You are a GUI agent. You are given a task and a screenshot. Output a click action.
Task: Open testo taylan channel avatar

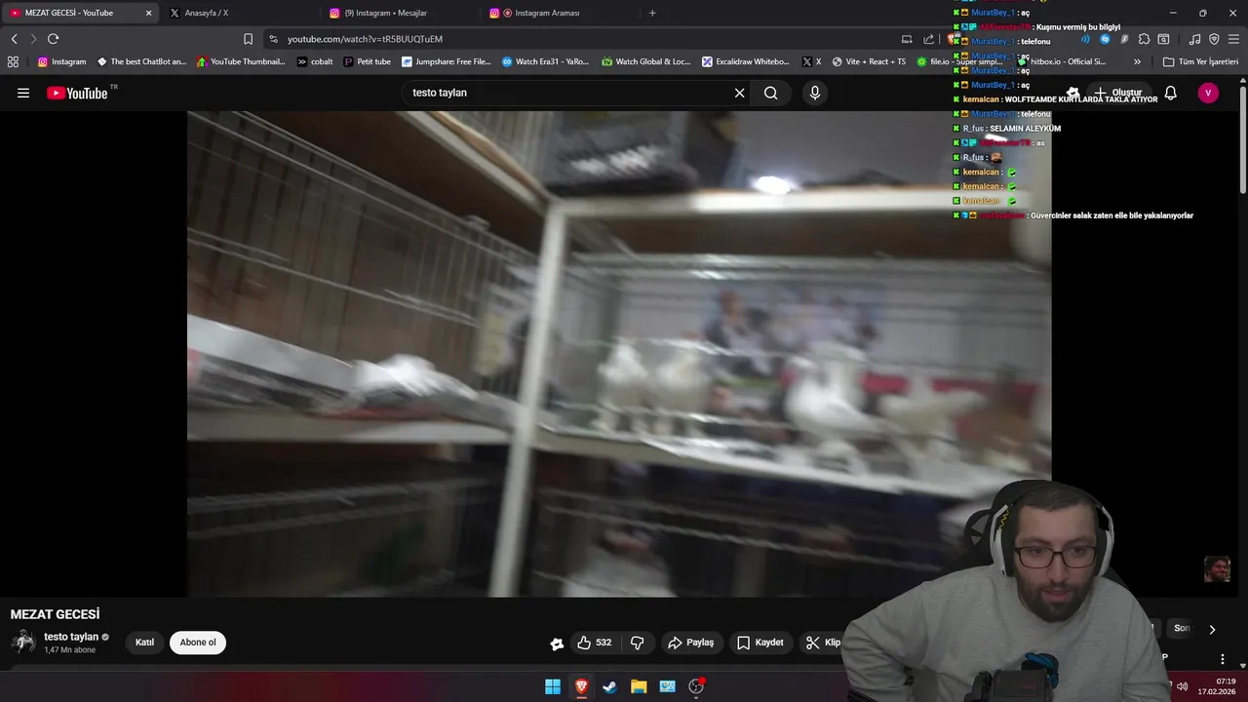pyautogui.click(x=23, y=642)
